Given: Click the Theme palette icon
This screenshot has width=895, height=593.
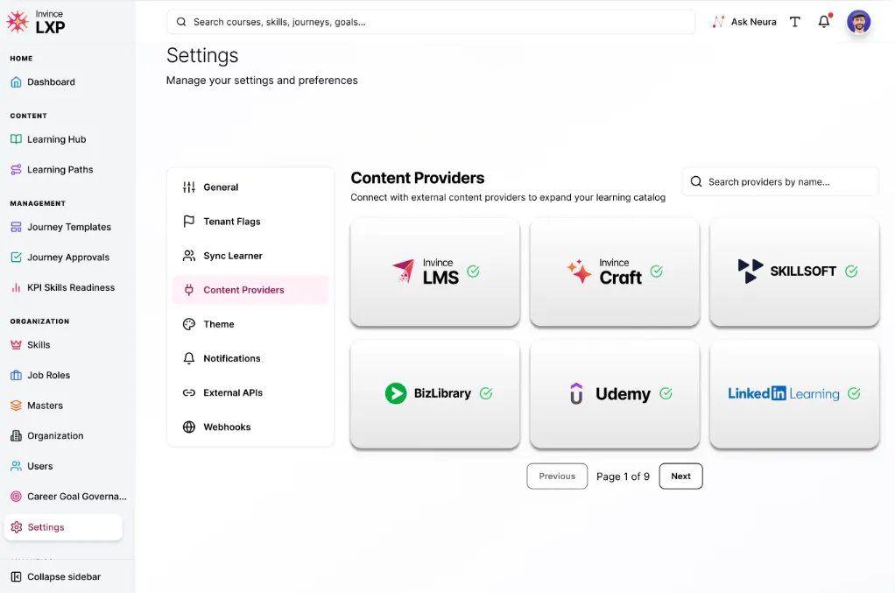Looking at the screenshot, I should coord(189,324).
